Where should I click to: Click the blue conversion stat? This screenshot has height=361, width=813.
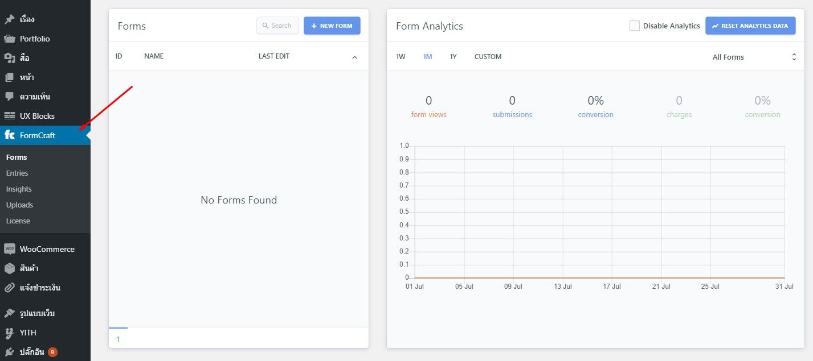[595, 107]
